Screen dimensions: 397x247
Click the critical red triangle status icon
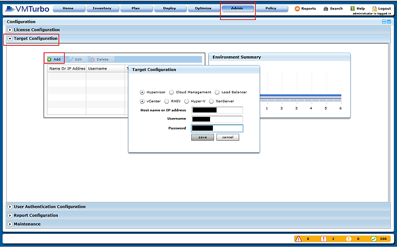coord(298,239)
